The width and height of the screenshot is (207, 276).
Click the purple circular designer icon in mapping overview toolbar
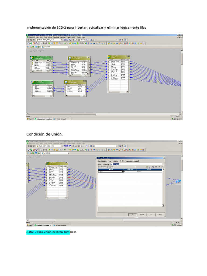pos(36,43)
